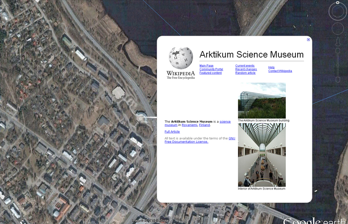348x224 pixels.
Task: Click the museum building exterior photo
Action: 261,100
